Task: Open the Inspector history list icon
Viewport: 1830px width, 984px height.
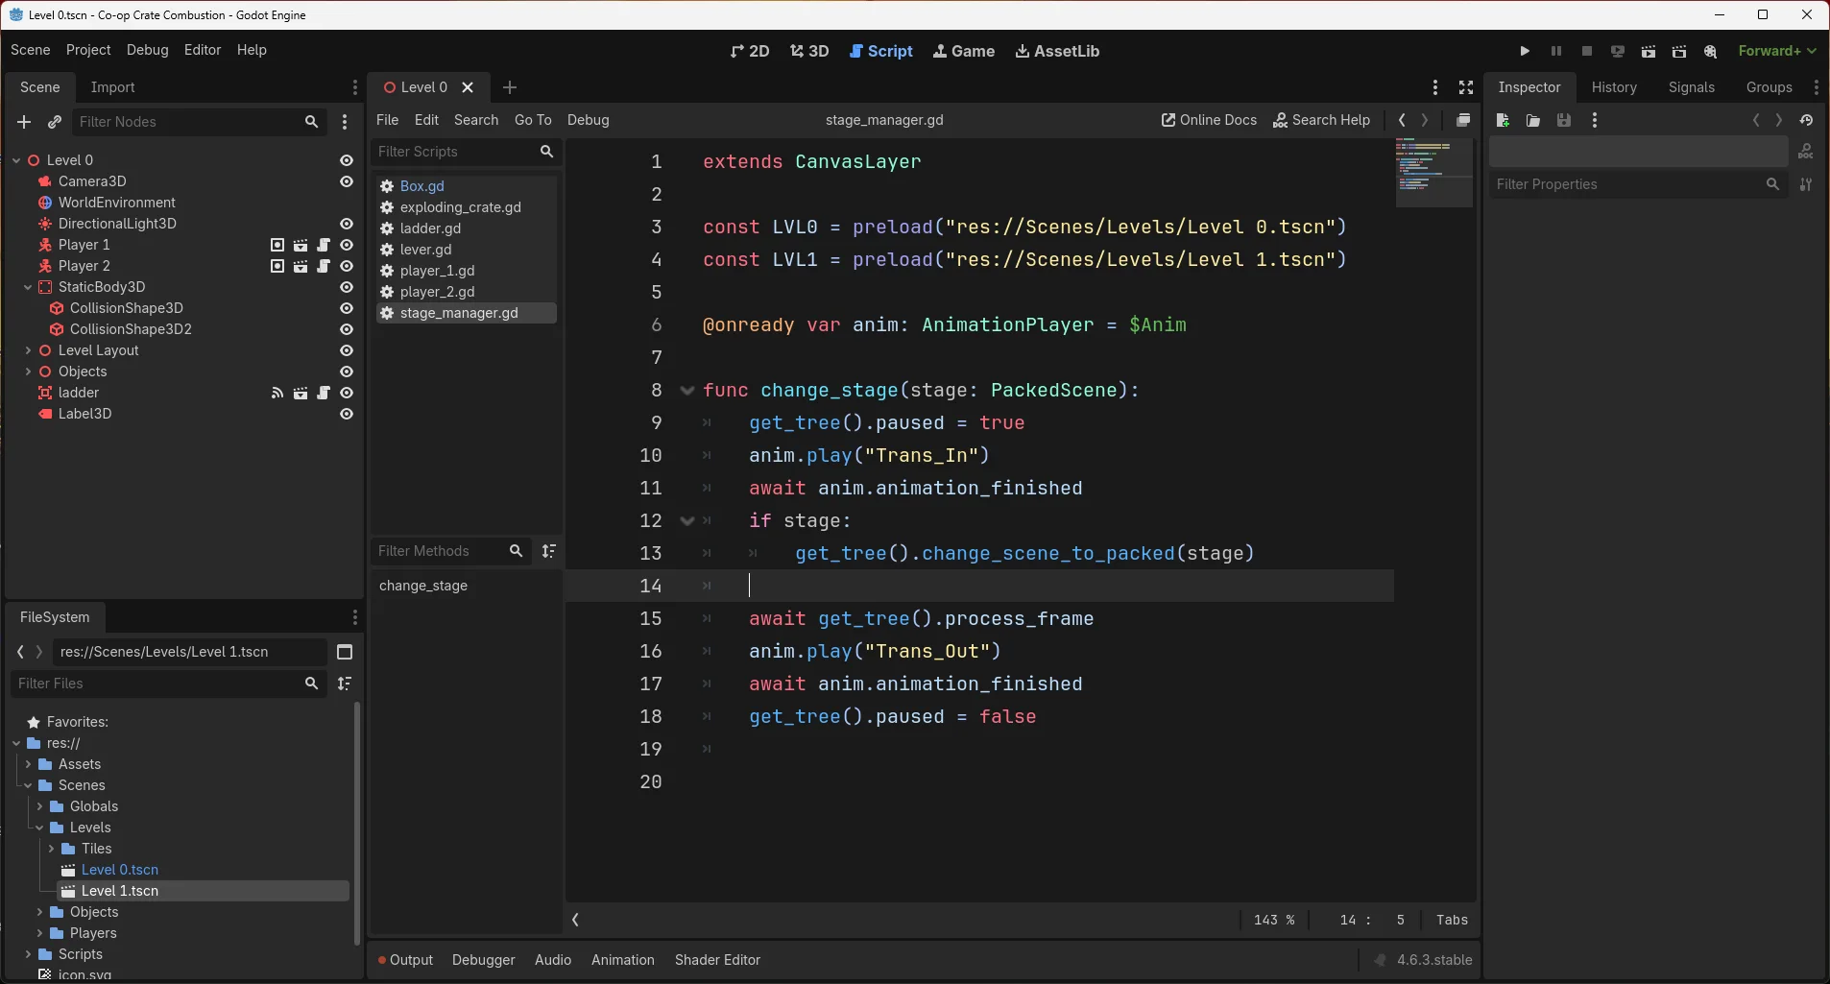Action: pos(1806,120)
